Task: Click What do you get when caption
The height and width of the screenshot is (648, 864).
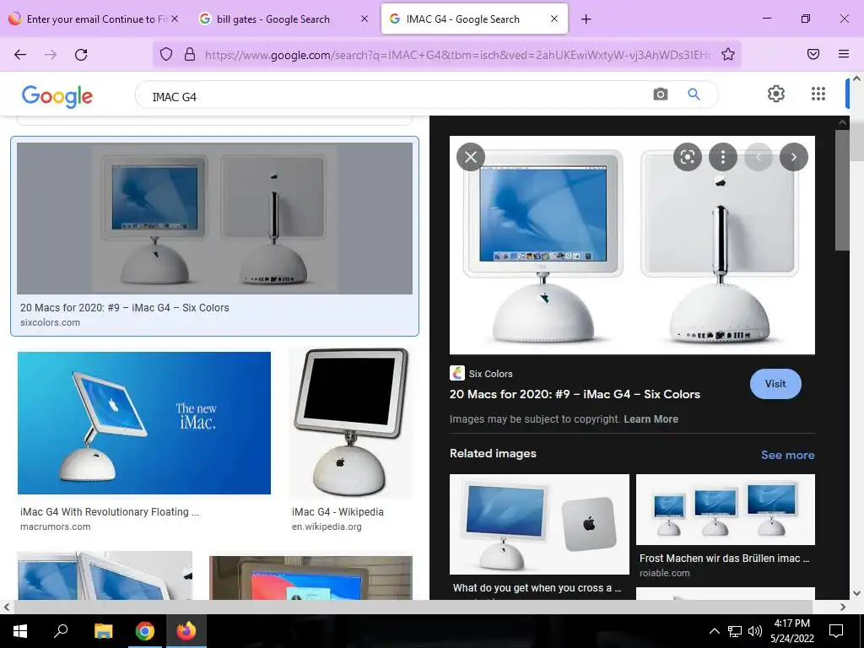Action: point(537,588)
